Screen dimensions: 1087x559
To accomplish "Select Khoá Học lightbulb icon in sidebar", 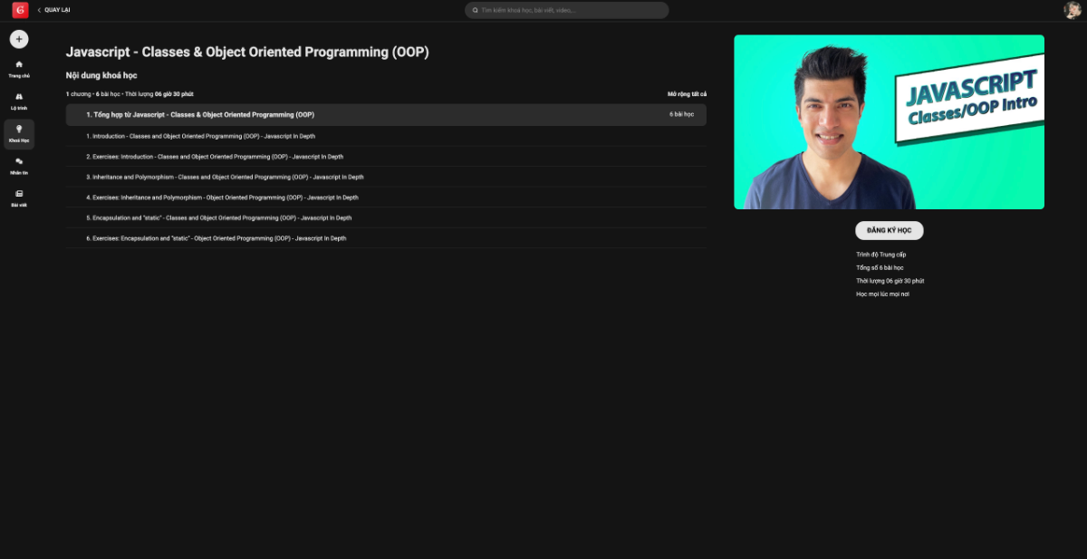I will (x=19, y=133).
